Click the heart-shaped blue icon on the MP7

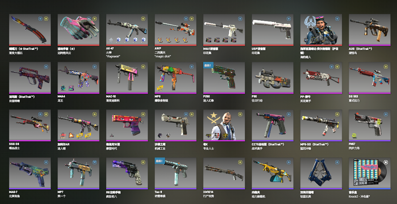click(x=94, y=162)
